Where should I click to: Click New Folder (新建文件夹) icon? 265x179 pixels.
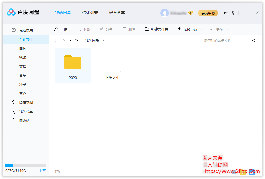[x=147, y=29]
